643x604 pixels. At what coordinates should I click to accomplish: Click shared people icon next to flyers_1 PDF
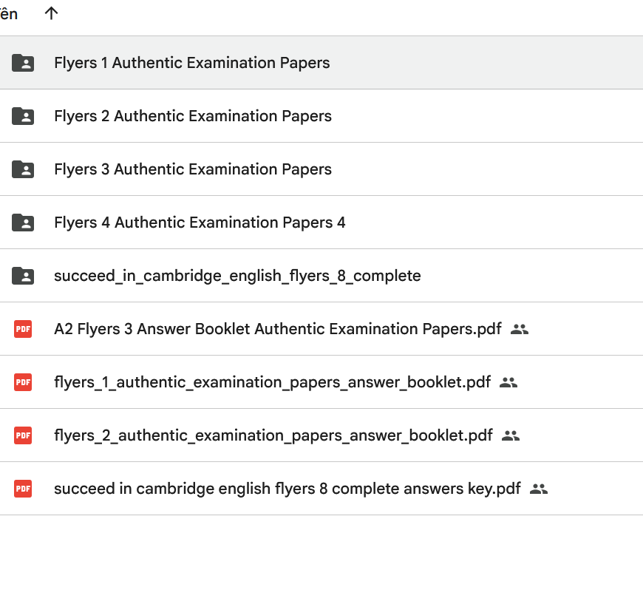[x=508, y=382]
